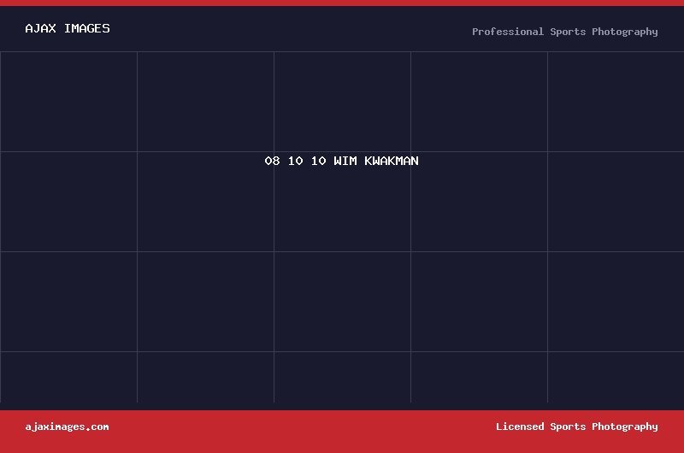Click 'Licensed Sports Photography' footer text
This screenshot has width=684, height=453.
point(576,427)
